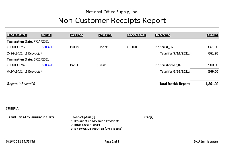Click the Non-Customer Receipts Report title
Viewport: 226px width, 150px height.
tap(112, 20)
